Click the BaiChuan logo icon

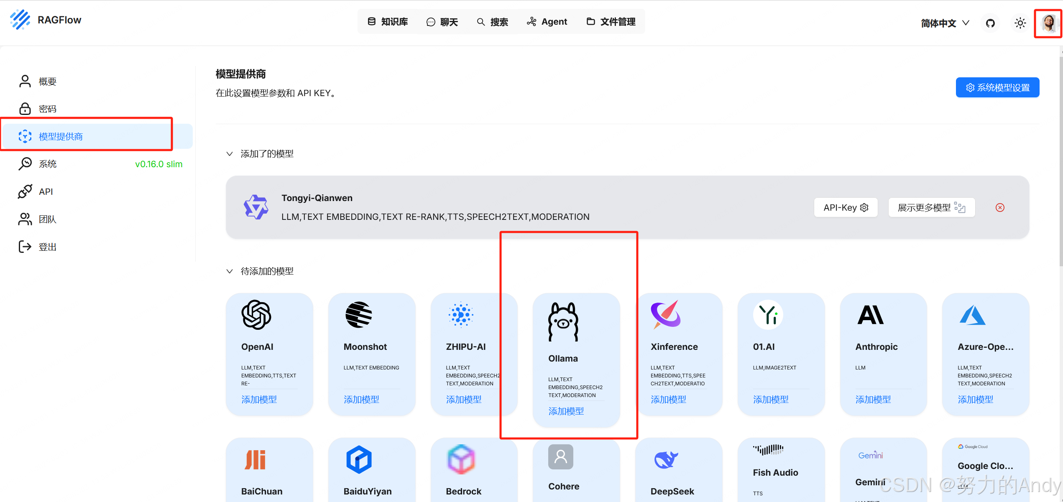255,460
